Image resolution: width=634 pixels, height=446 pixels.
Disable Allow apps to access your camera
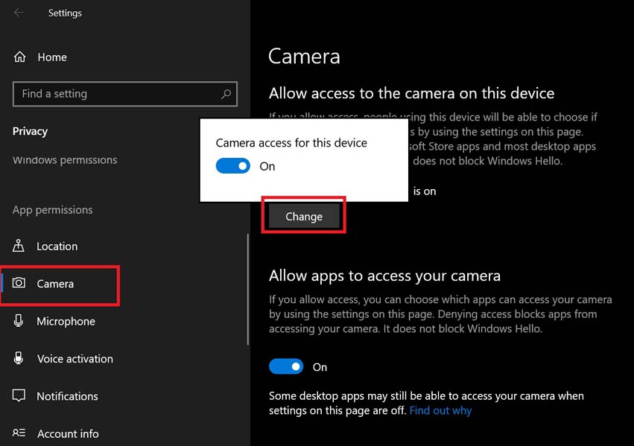click(286, 366)
